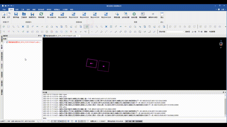Click the 新建 (New) icon

point(3,14)
